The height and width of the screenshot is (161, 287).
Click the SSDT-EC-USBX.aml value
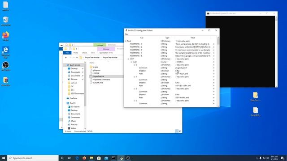click(183, 86)
